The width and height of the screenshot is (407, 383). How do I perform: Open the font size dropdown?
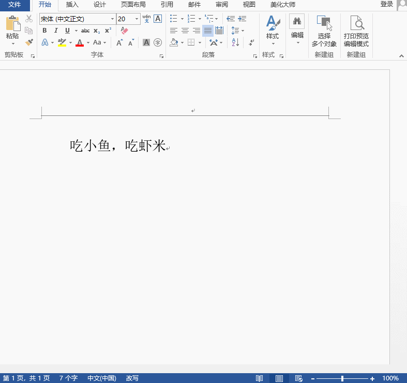137,19
